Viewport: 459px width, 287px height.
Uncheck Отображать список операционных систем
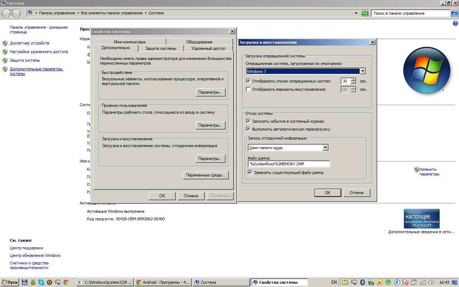[x=249, y=81]
